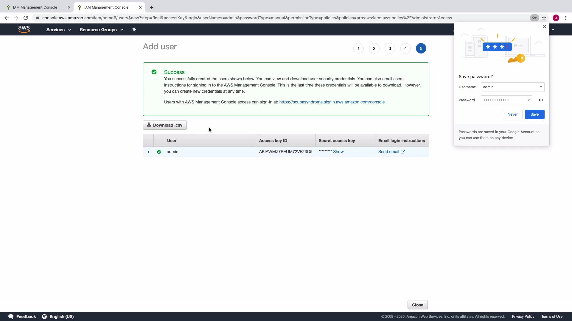Click Download .csv button
Viewport: 572px width, 321px height.
pyautogui.click(x=165, y=125)
